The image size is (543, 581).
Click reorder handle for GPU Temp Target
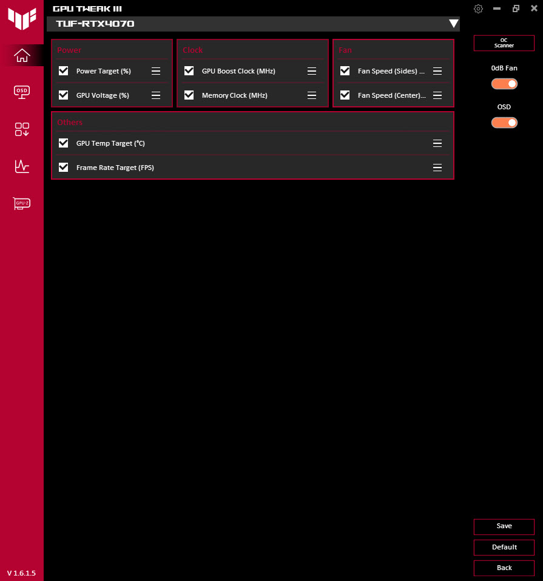click(437, 143)
